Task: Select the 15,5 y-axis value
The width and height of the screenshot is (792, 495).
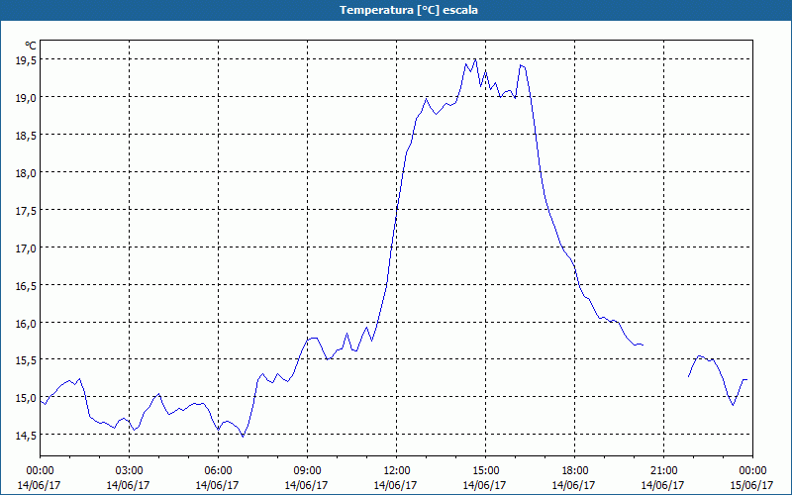Action: point(26,360)
